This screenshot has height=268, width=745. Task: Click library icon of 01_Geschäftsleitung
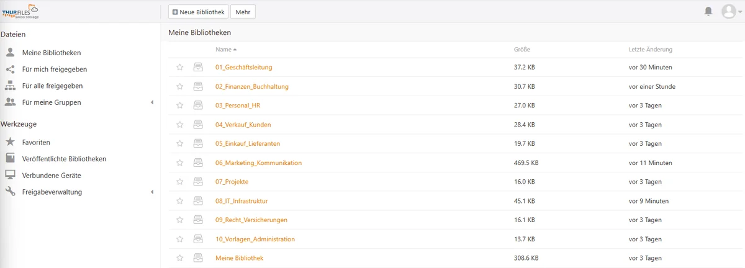198,67
